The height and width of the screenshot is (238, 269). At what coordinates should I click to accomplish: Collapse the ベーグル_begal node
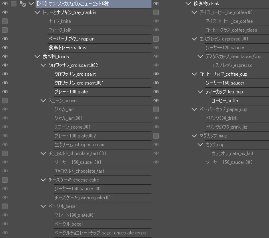[43, 206]
